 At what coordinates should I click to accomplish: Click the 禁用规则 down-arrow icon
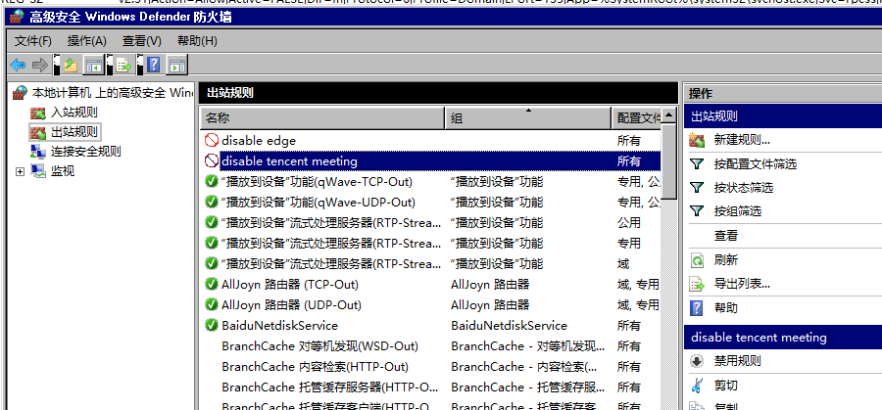pyautogui.click(x=697, y=360)
